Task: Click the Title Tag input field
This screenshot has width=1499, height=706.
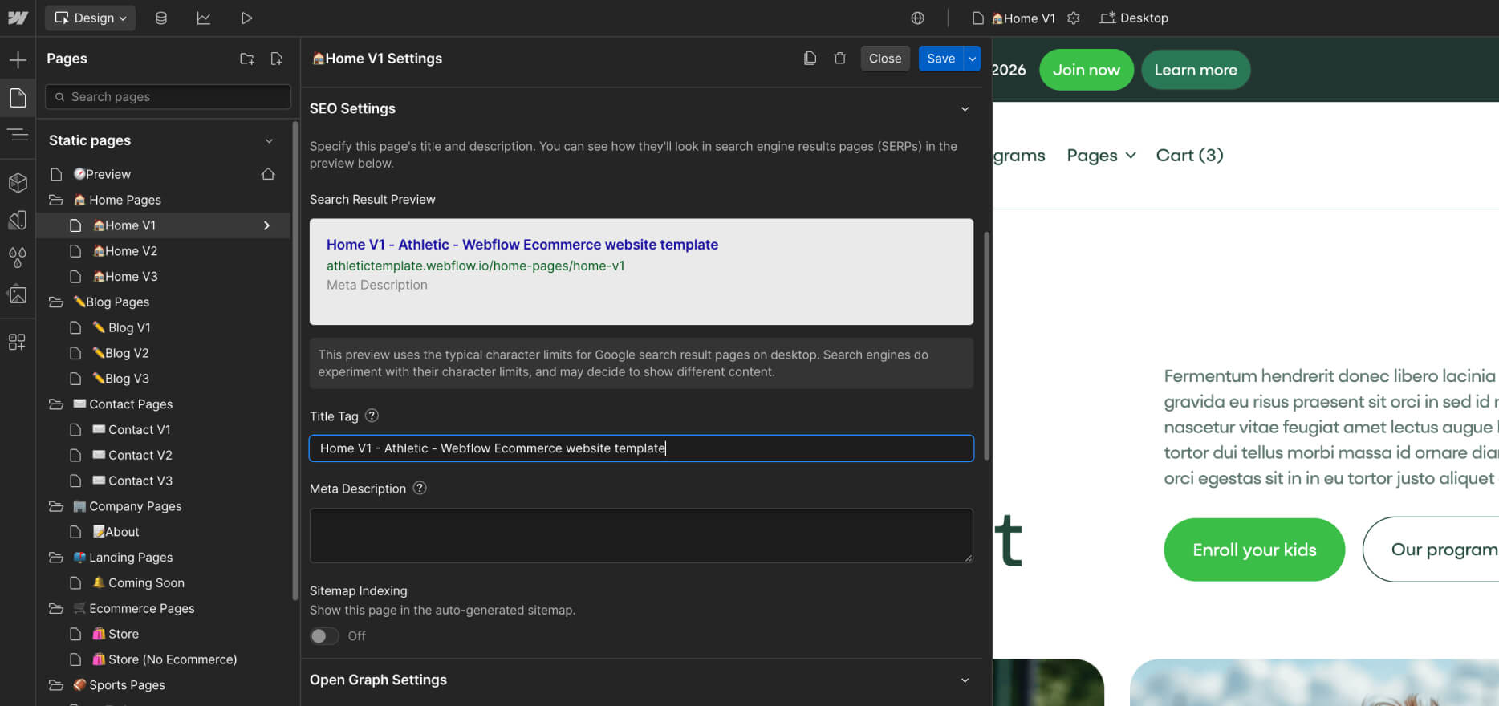Action: tap(641, 448)
